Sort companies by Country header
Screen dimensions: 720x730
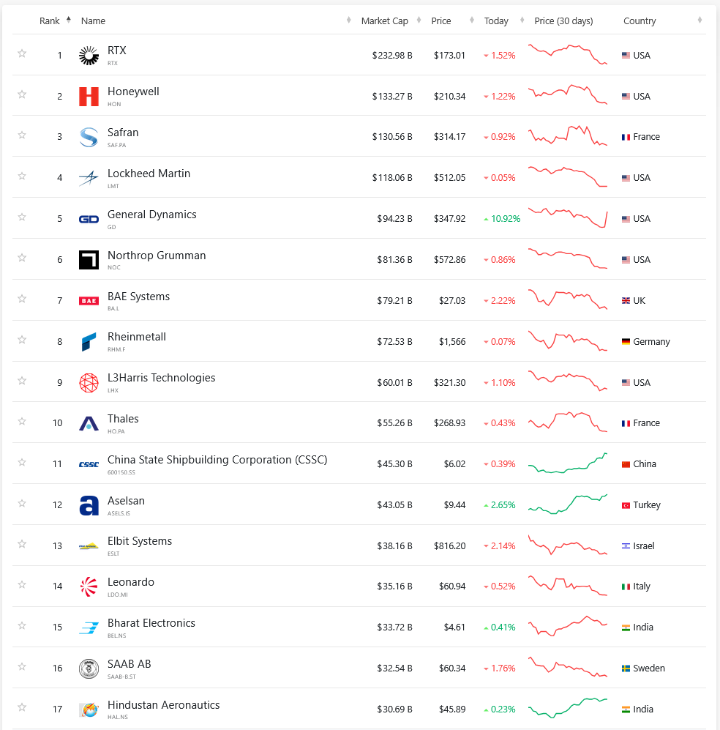[x=640, y=21]
